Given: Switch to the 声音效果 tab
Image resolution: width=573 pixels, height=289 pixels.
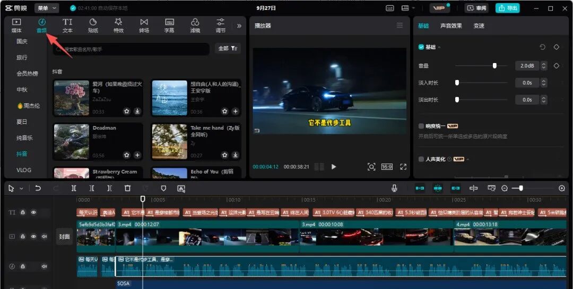Looking at the screenshot, I should click(451, 26).
